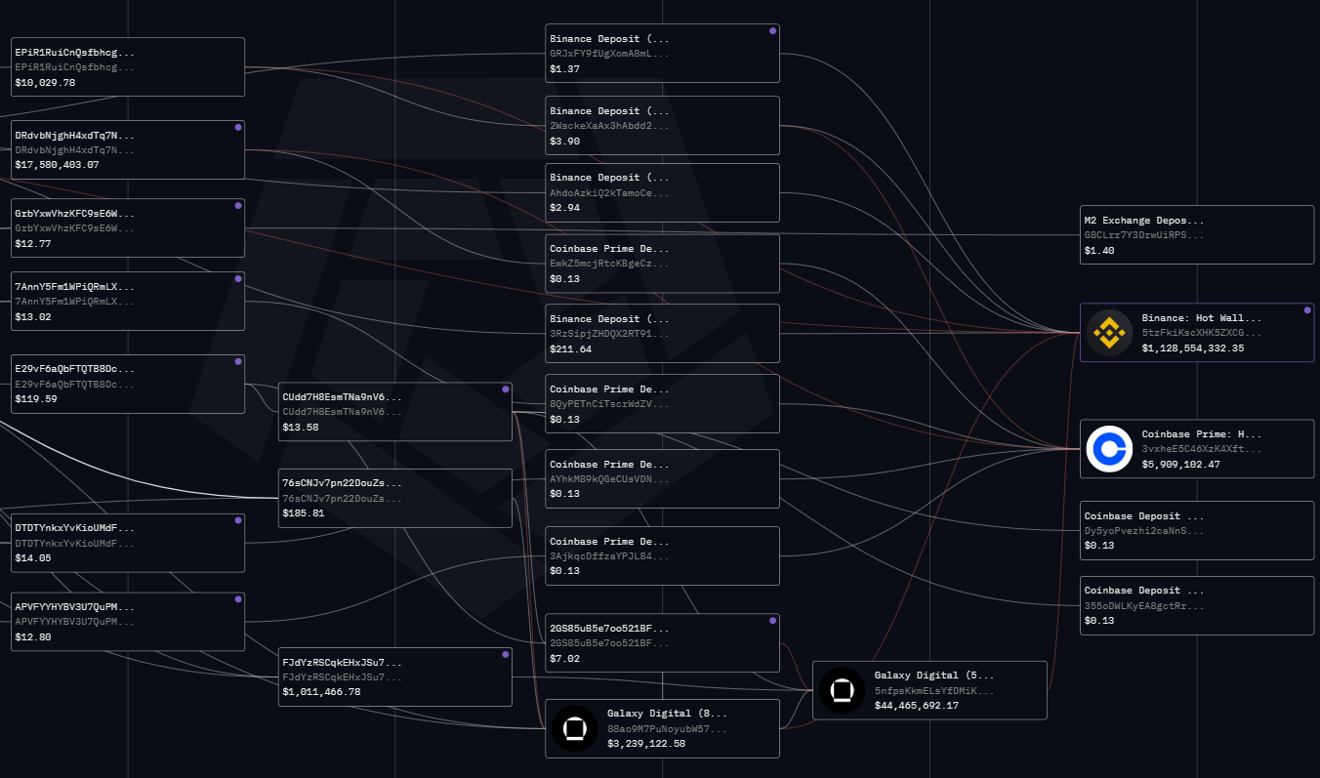Select the 2GS85u85e7oo521BF node showing $7.02
The image size is (1320, 778).
click(662, 641)
